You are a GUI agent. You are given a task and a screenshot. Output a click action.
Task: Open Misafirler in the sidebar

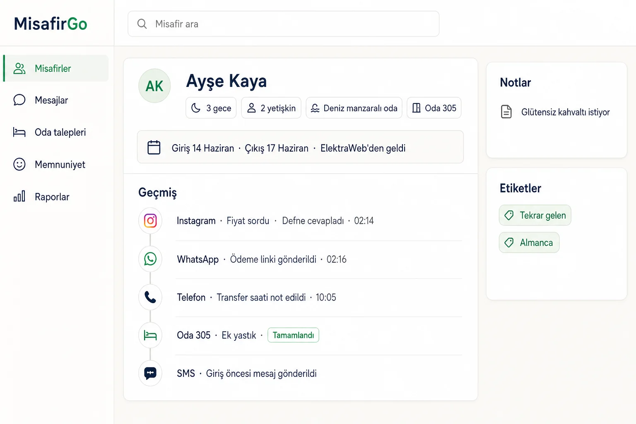pyautogui.click(x=56, y=68)
